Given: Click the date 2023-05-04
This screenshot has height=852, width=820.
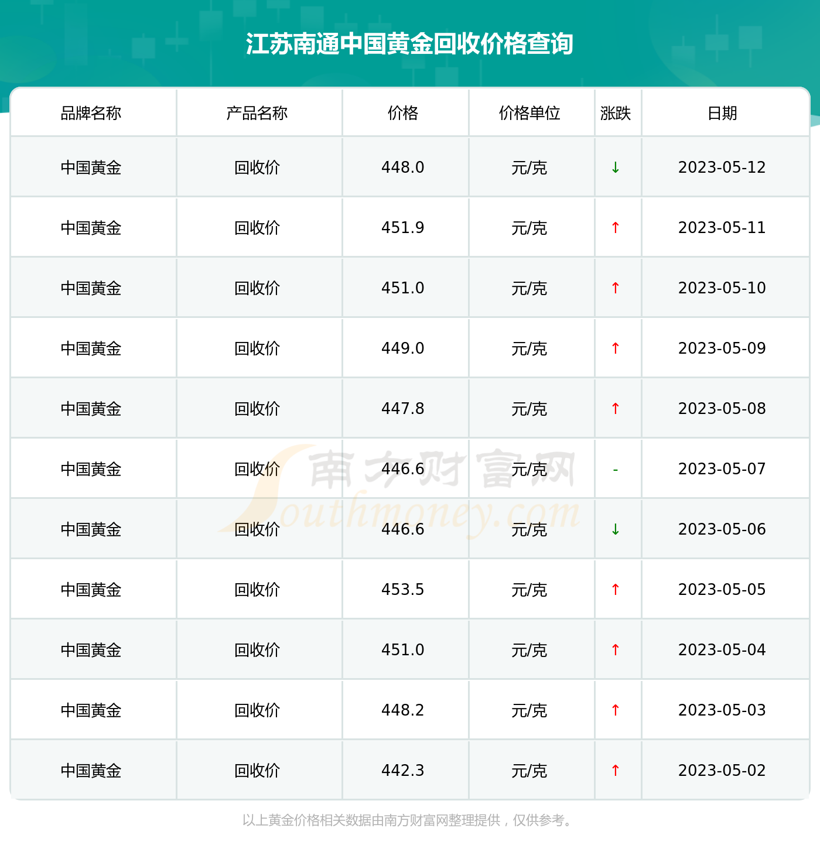Looking at the screenshot, I should [722, 650].
